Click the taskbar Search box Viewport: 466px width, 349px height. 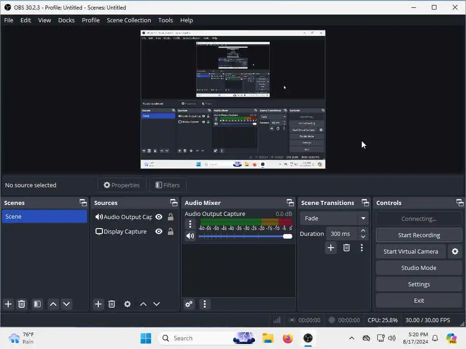(208, 338)
